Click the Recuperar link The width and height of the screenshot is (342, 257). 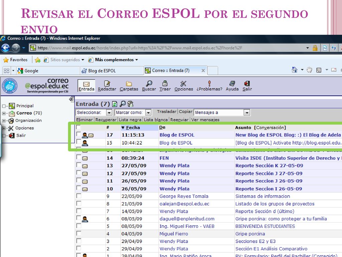coord(106,120)
